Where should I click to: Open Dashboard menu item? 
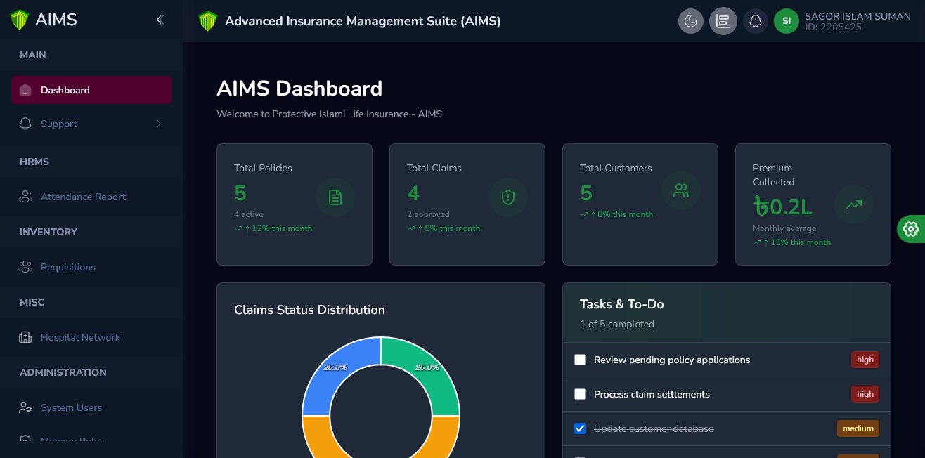tap(91, 90)
